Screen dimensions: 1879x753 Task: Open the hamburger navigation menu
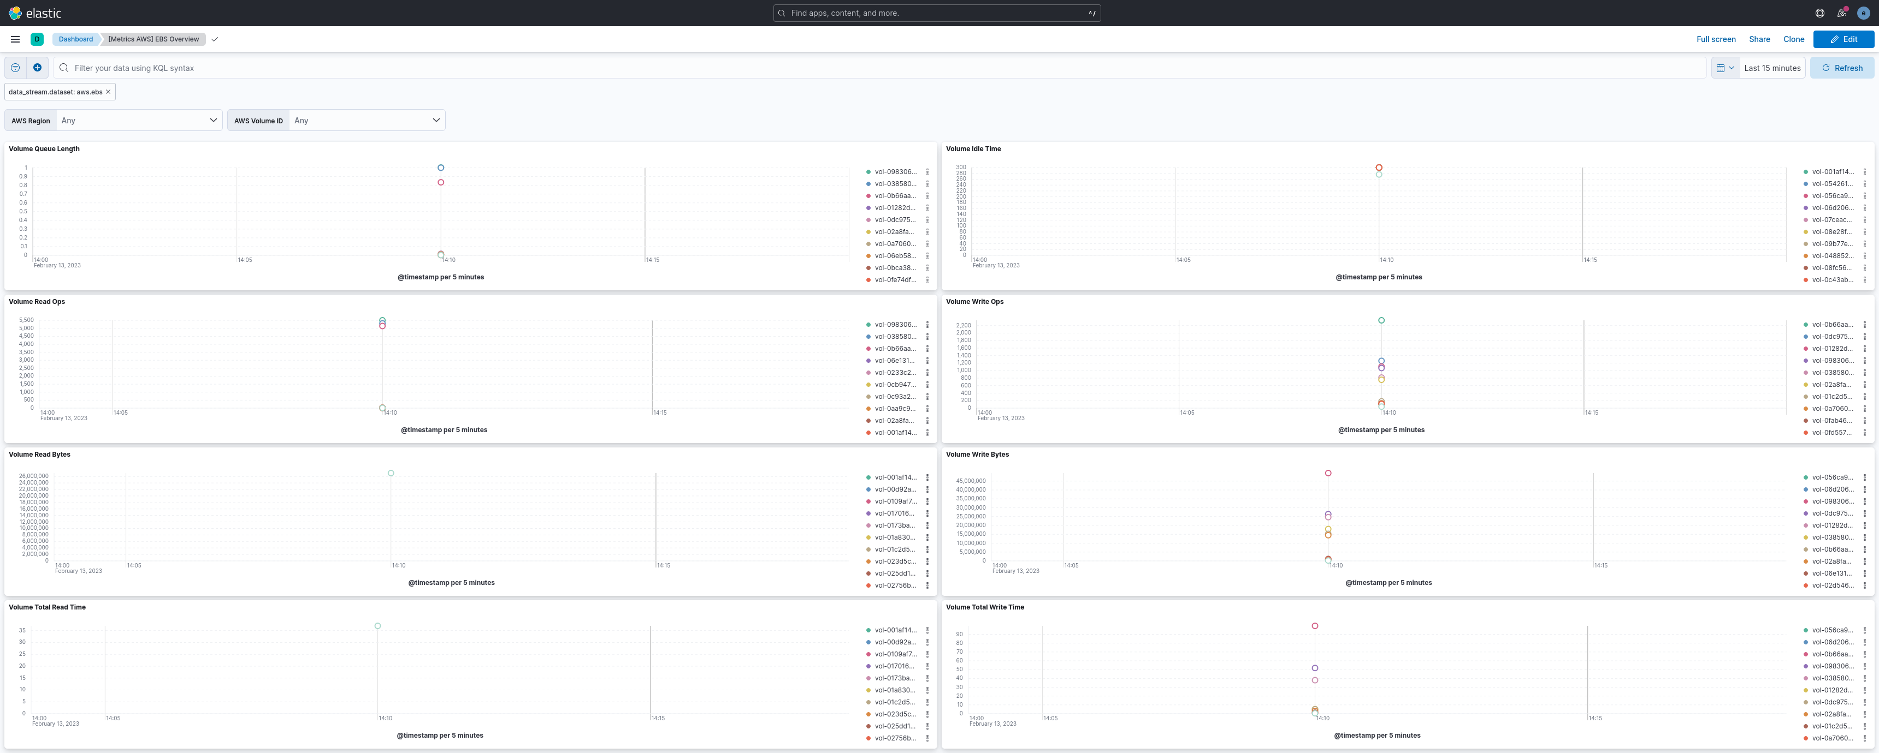click(15, 39)
